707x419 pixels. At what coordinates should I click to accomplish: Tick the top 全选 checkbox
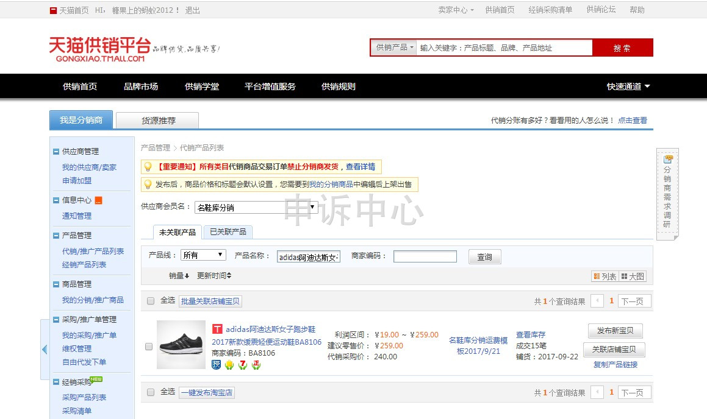151,301
